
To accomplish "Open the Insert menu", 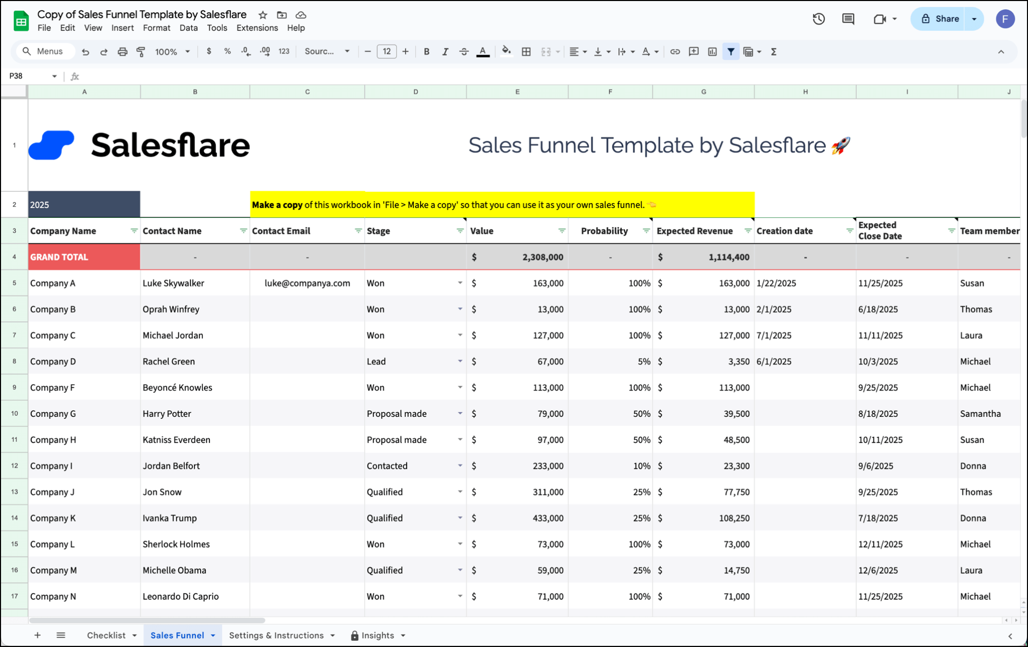I will (x=122, y=28).
